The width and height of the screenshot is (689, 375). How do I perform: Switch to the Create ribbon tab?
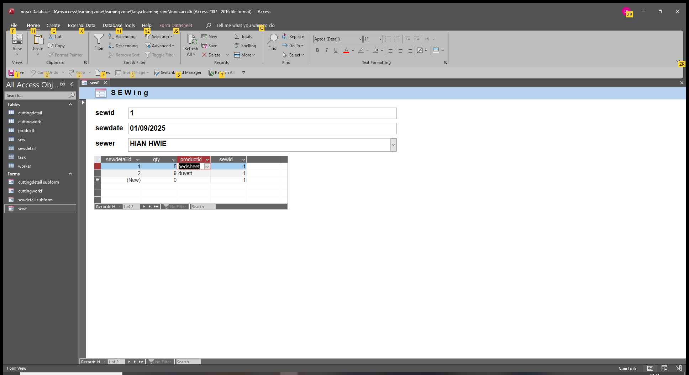(x=53, y=26)
